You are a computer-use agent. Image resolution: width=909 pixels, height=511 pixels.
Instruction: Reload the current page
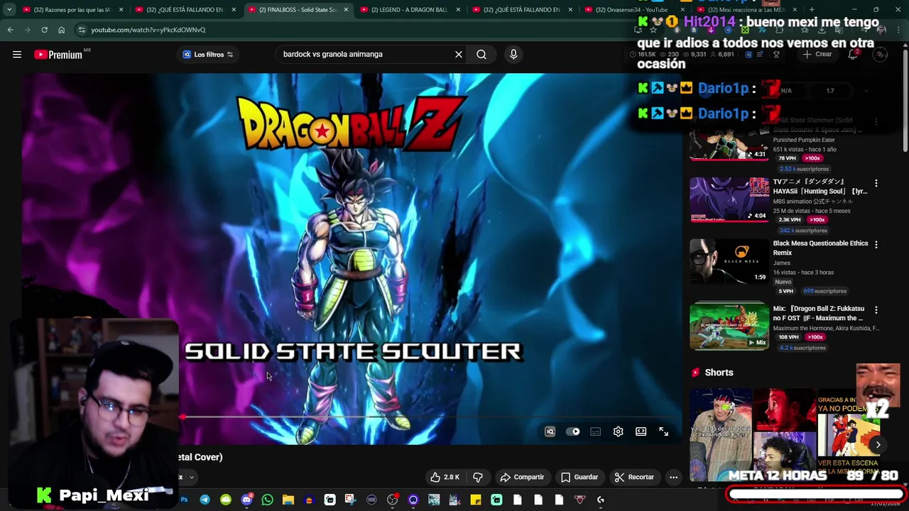click(x=44, y=30)
